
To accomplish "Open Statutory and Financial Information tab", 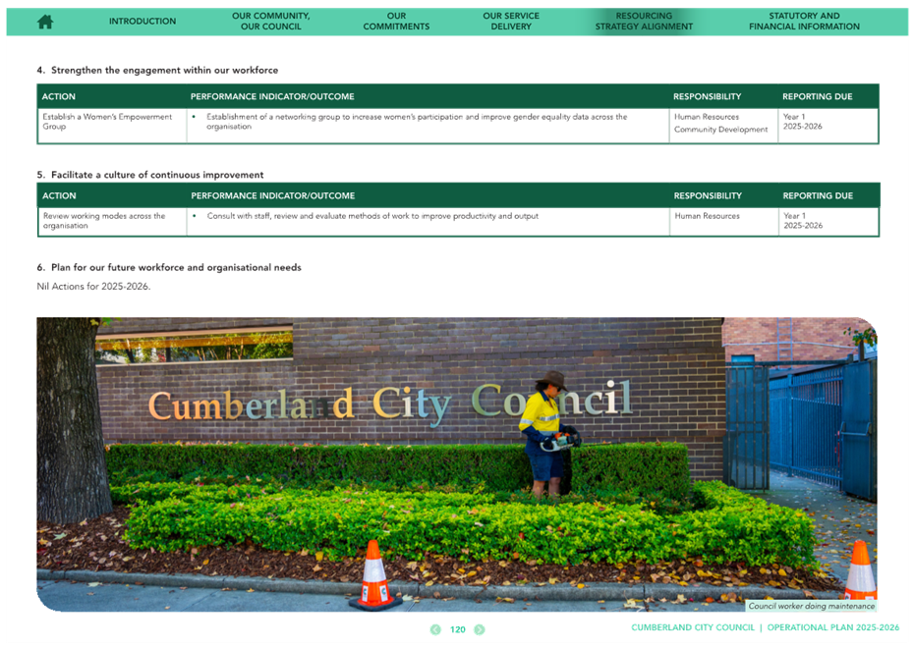I will 804,21.
